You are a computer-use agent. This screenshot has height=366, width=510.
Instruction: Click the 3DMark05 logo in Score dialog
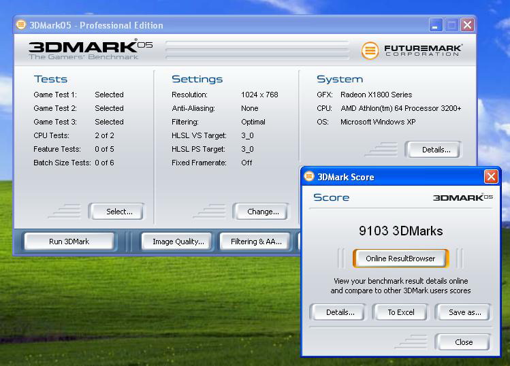pyautogui.click(x=462, y=197)
